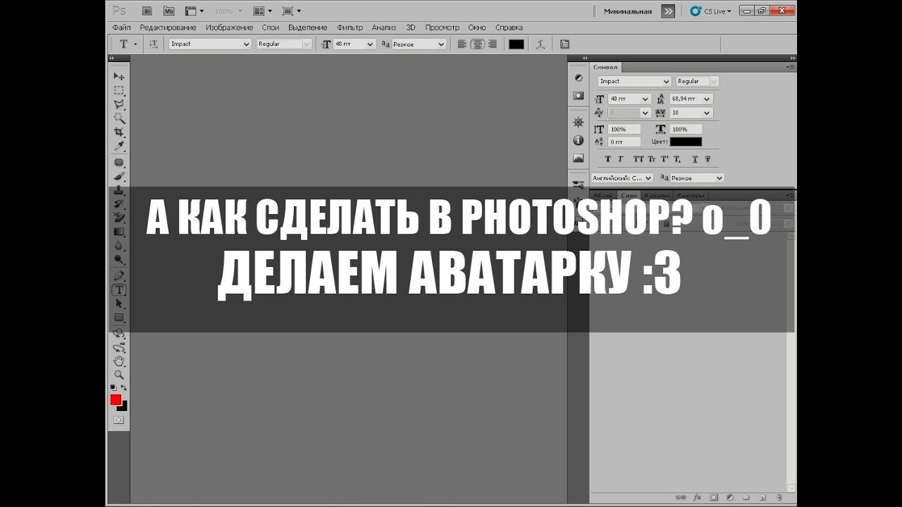Toggle Subscript in Character panel

point(676,160)
